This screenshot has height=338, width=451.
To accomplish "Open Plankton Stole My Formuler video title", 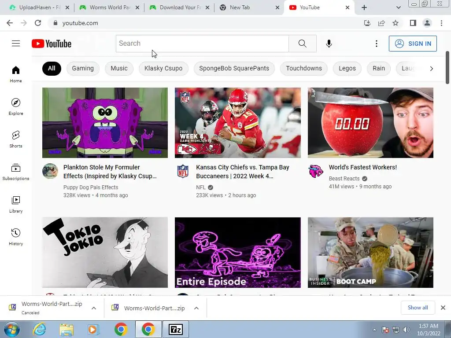I will point(110,172).
